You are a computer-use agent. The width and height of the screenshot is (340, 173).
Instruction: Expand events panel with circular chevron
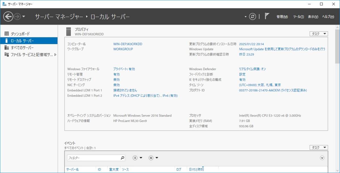tap(322, 158)
